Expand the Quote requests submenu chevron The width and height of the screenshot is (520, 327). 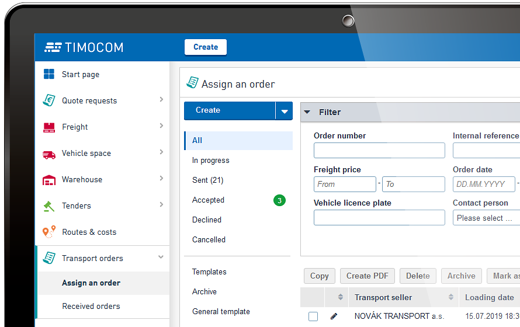pos(161,99)
